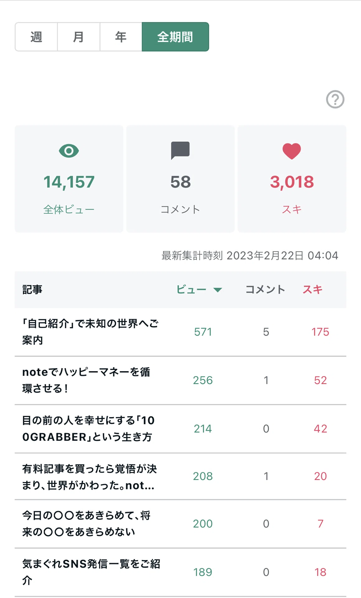Screen dimensions: 361x598
Task: Open article 「自己紹介」で未知の世界へご案内
Action: pos(91,332)
